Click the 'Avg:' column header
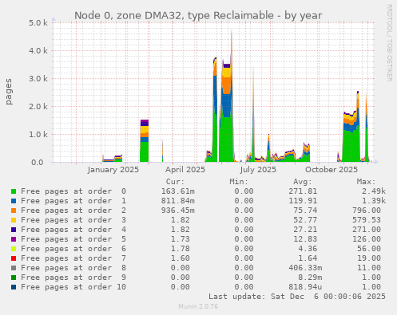 click(x=303, y=182)
